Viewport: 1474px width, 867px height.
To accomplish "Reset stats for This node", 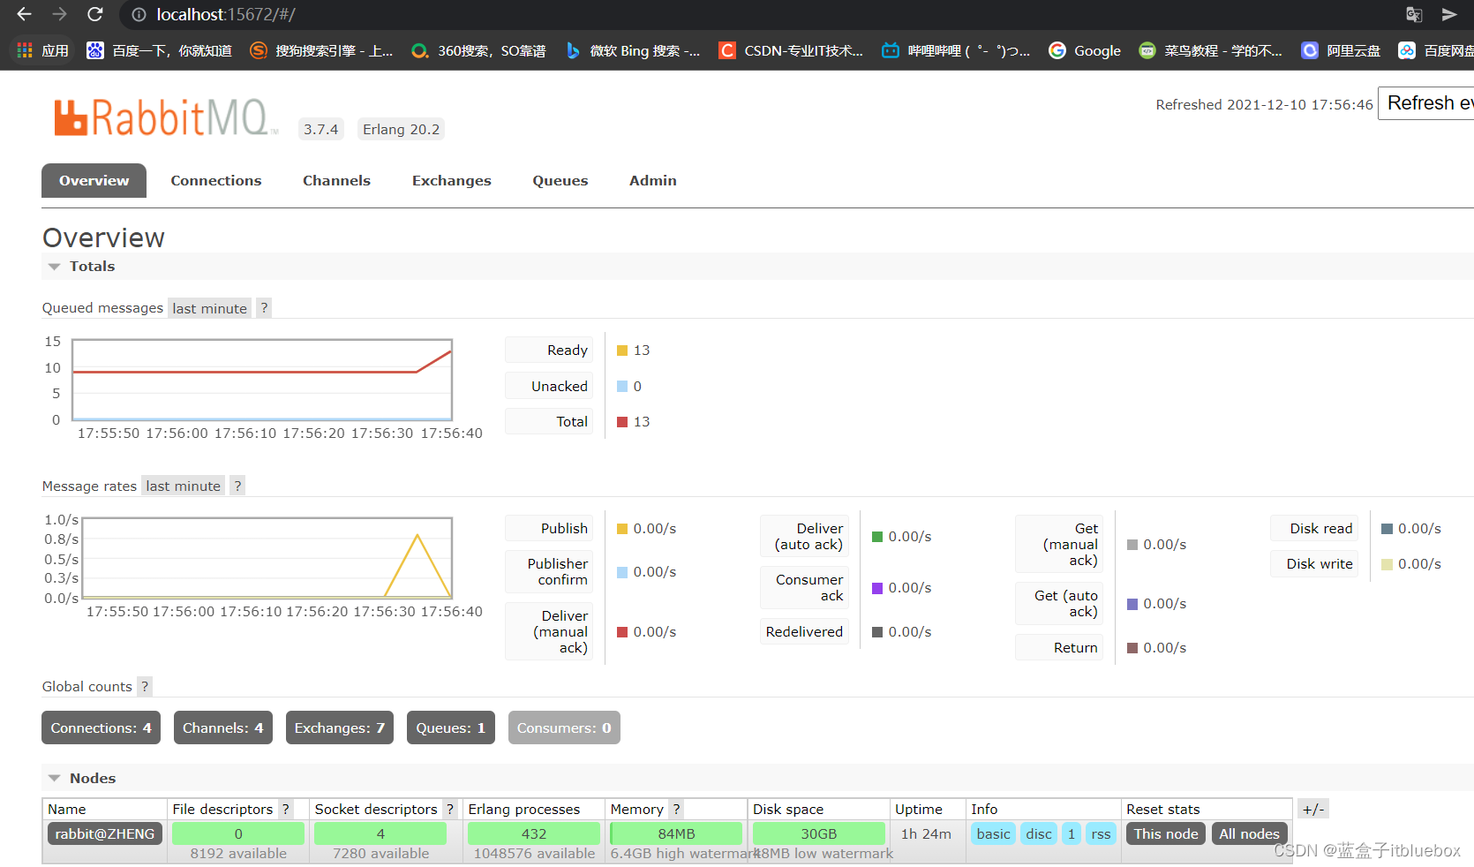I will pyautogui.click(x=1165, y=833).
